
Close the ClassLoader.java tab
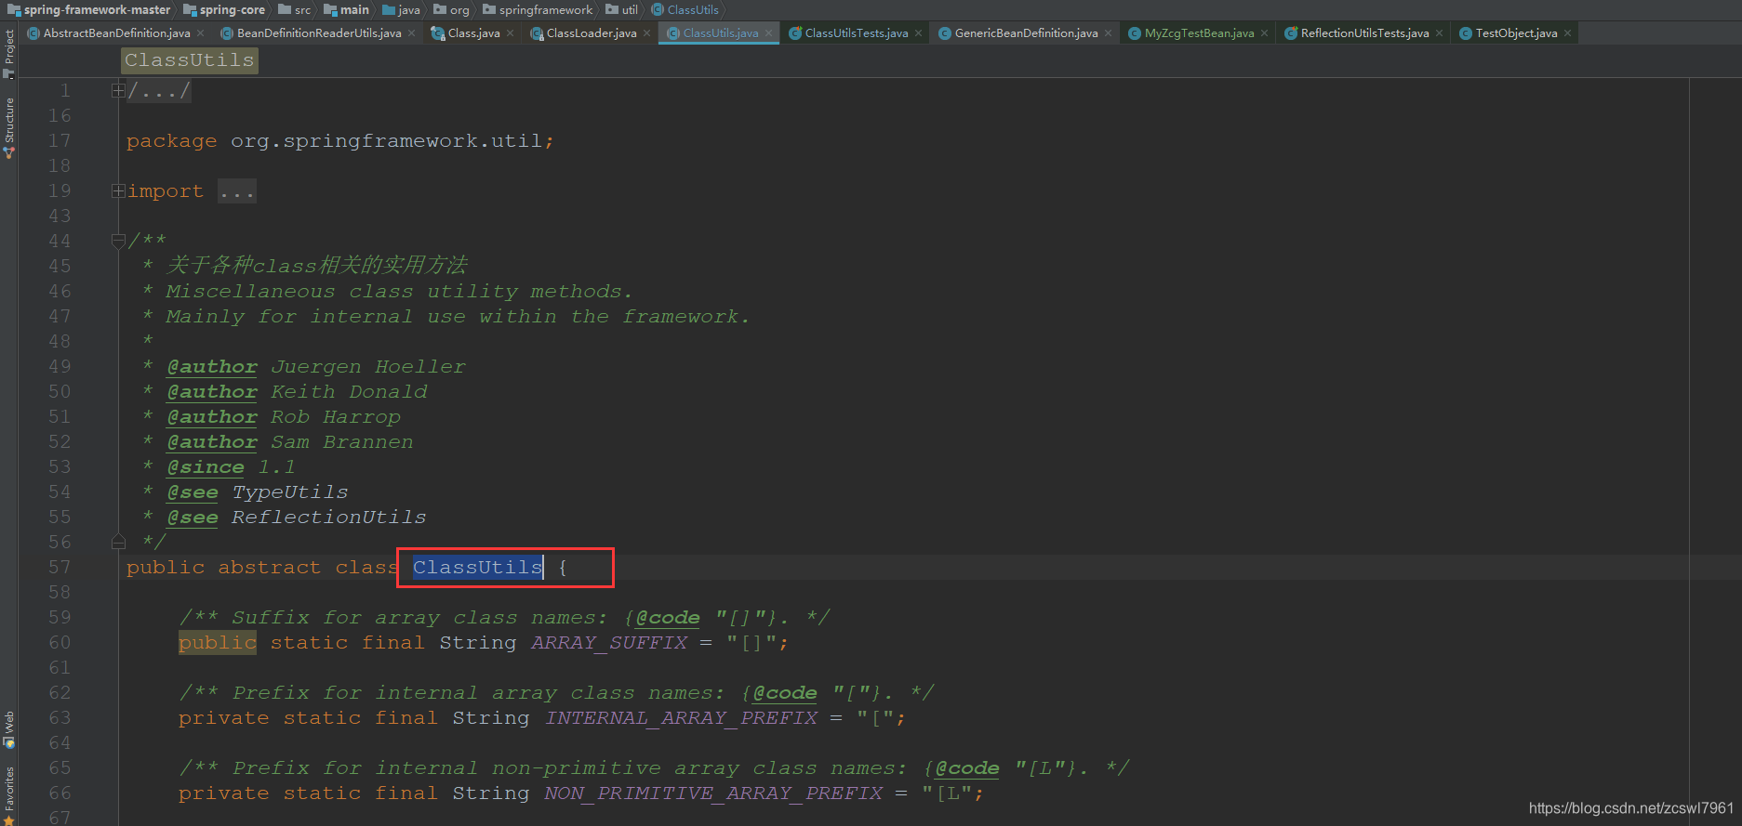pyautogui.click(x=646, y=33)
